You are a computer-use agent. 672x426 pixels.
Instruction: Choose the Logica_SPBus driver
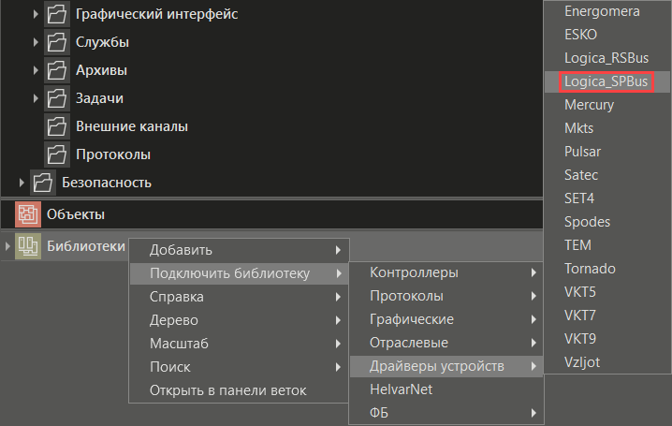pyautogui.click(x=607, y=81)
